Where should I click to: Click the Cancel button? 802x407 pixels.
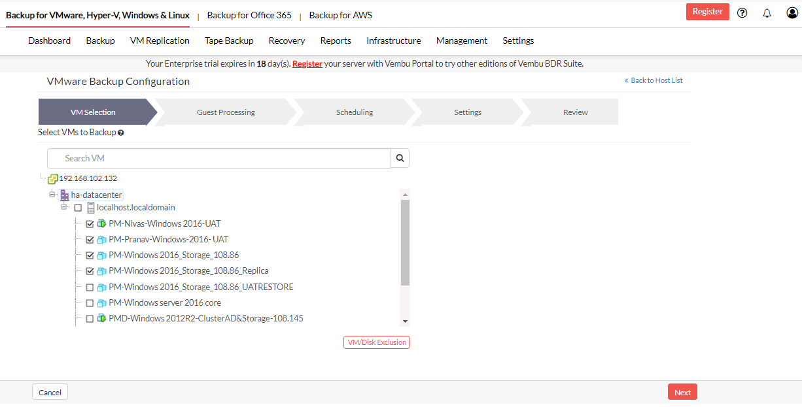click(50, 392)
